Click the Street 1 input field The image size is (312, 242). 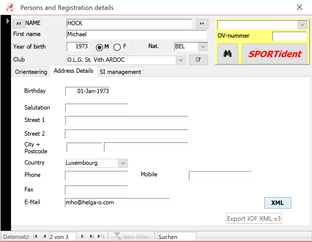pos(126,121)
